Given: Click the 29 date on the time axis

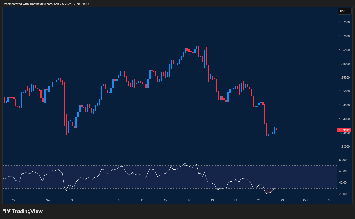Looking at the screenshot, I should 282,200.
